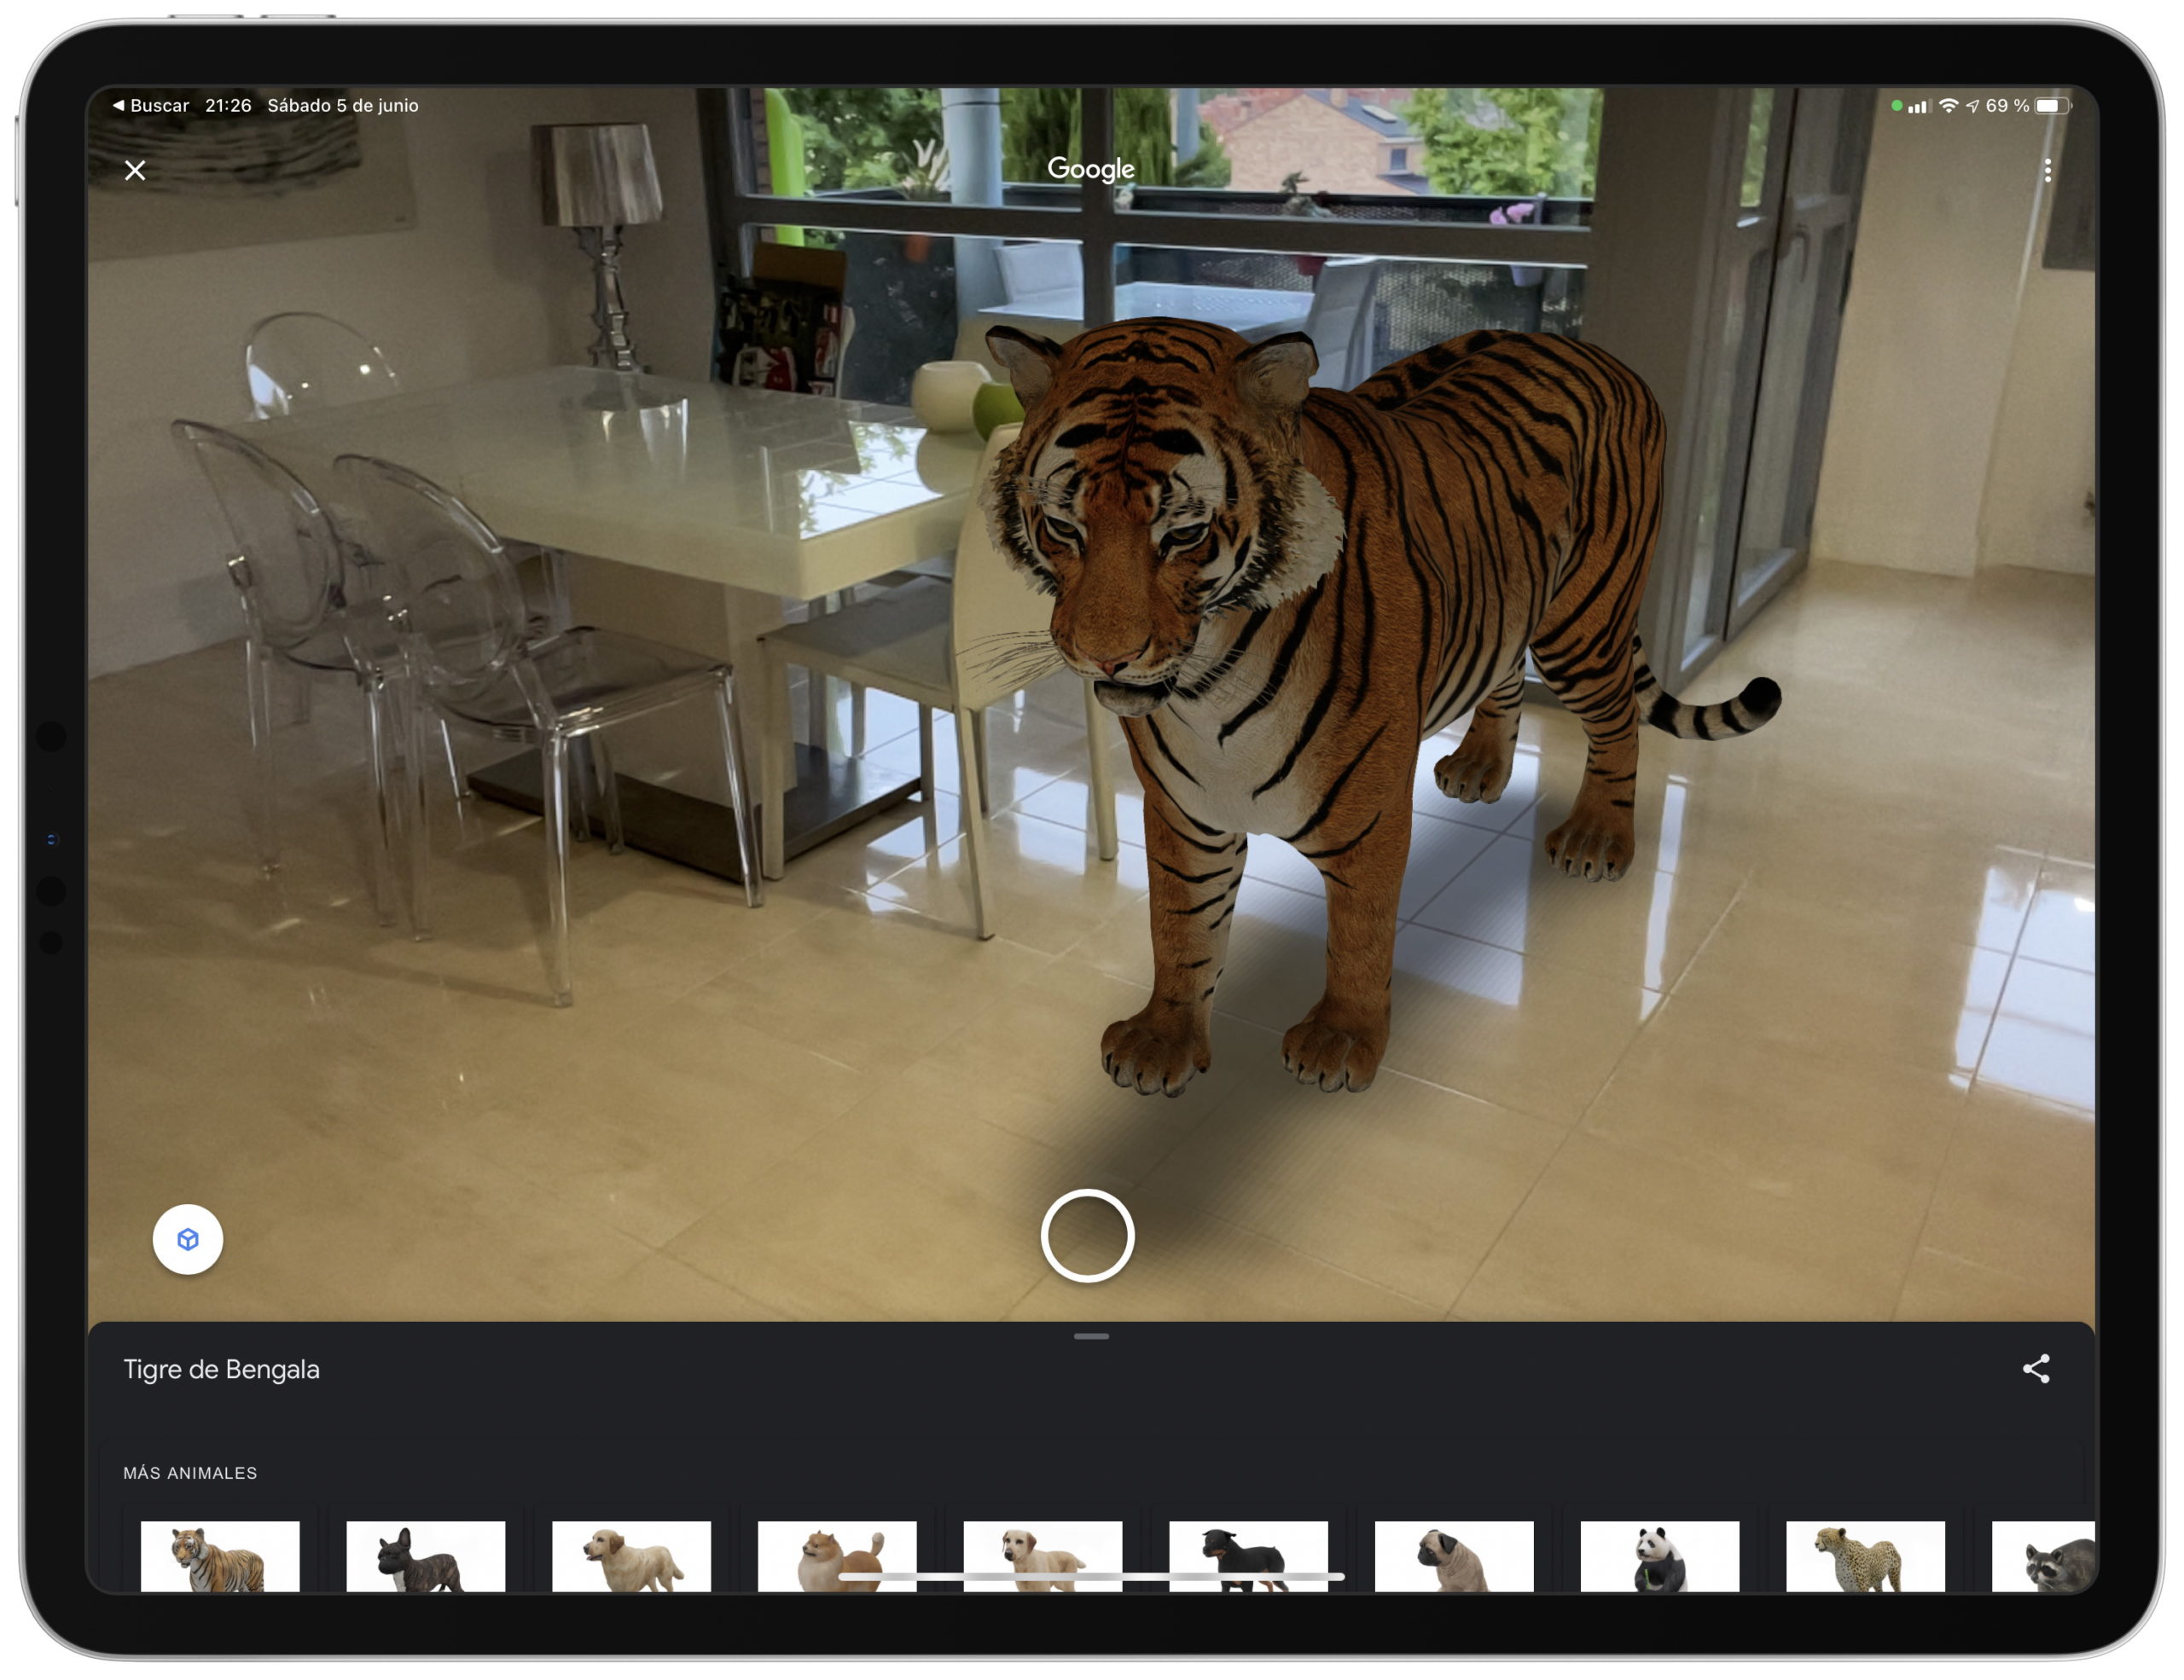The height and width of the screenshot is (1680, 2184).
Task: Tap the Google logo at top
Action: coord(1091,169)
